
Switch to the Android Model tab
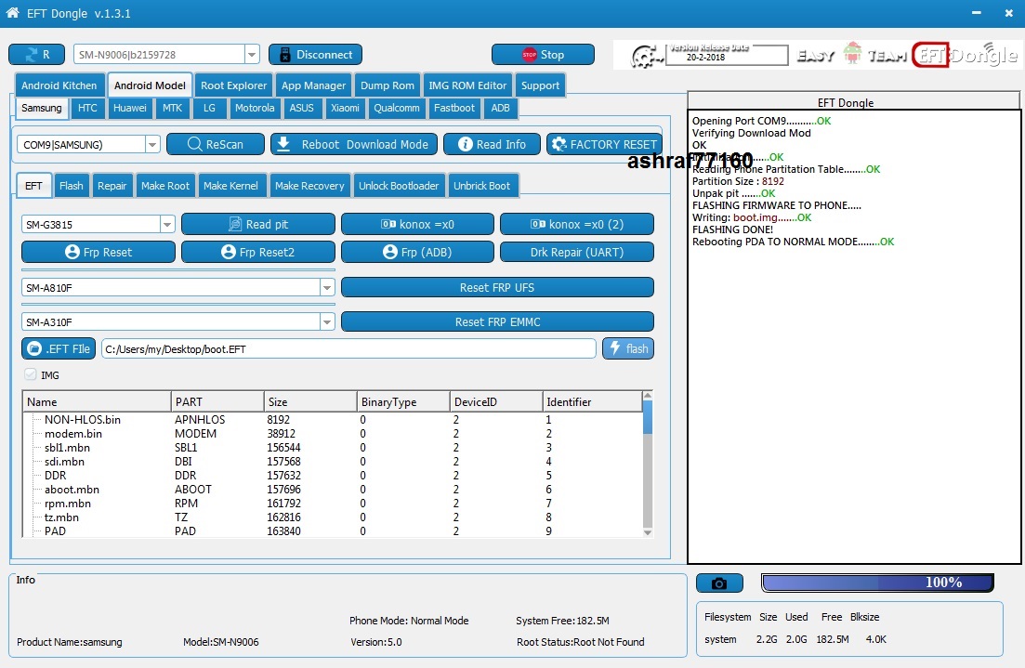pyautogui.click(x=150, y=85)
